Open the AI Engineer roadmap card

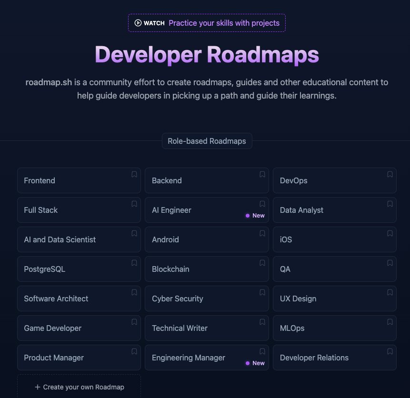[207, 210]
